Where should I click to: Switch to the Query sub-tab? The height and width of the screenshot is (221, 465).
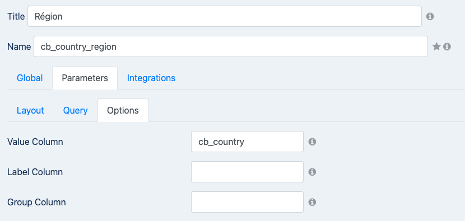point(75,111)
